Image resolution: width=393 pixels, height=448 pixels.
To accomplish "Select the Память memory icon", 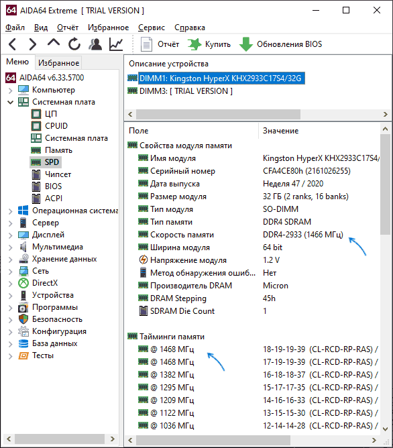I will pyautogui.click(x=36, y=150).
